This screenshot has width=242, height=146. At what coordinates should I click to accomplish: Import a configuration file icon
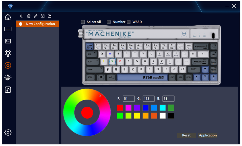point(42,16)
